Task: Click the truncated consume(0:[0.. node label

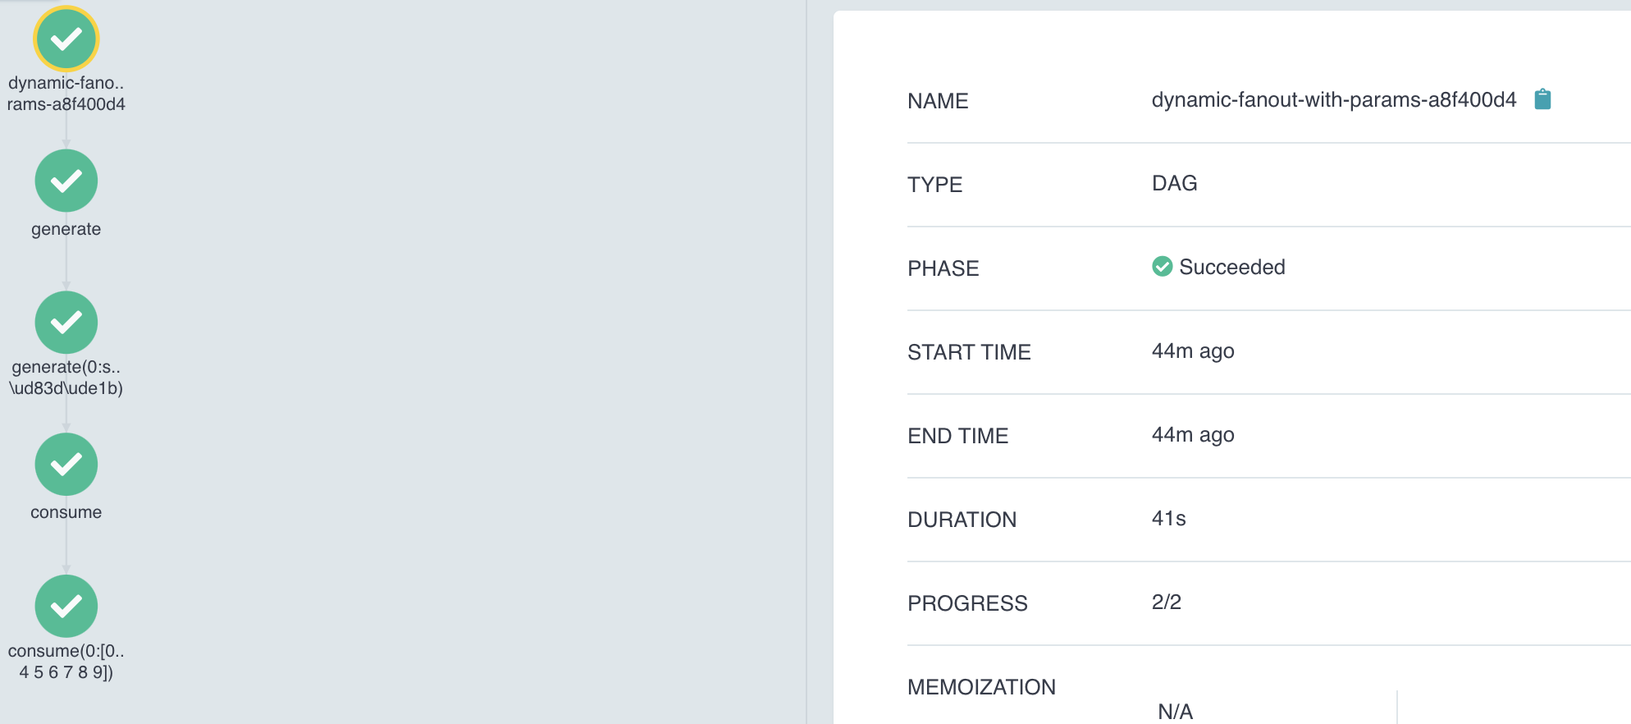Action: coord(67,650)
